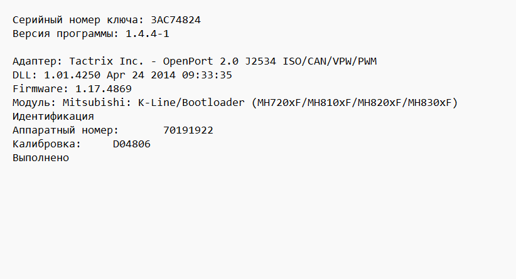Click the "Идентификация" line
516x279 pixels.
click(x=53, y=117)
